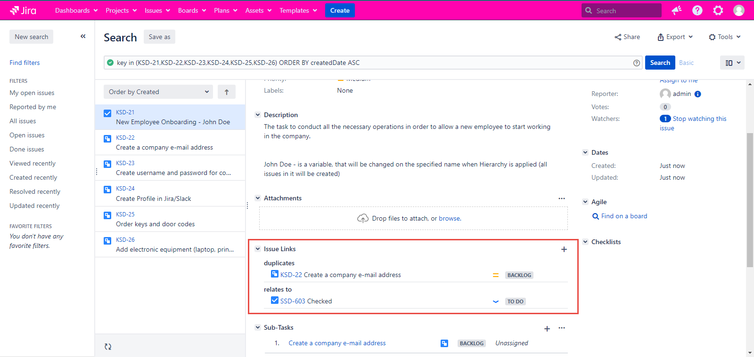This screenshot has width=754, height=357.
Task: Switch to Basic search mode
Action: pyautogui.click(x=686, y=63)
